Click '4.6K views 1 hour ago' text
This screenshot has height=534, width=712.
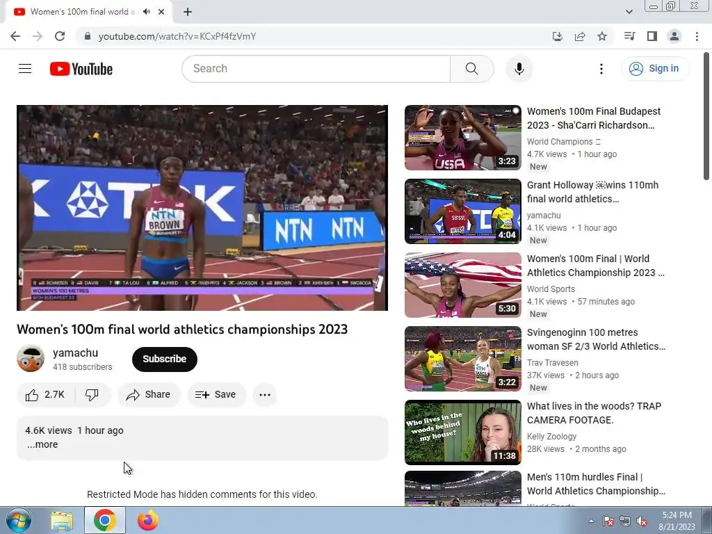click(x=74, y=430)
